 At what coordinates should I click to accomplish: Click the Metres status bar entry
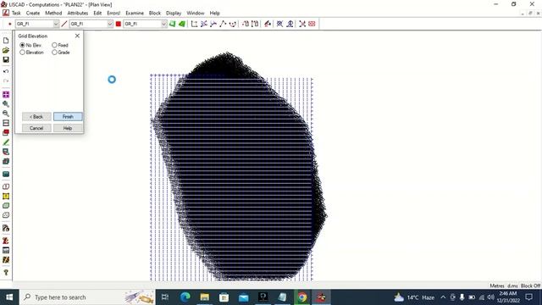click(x=497, y=286)
